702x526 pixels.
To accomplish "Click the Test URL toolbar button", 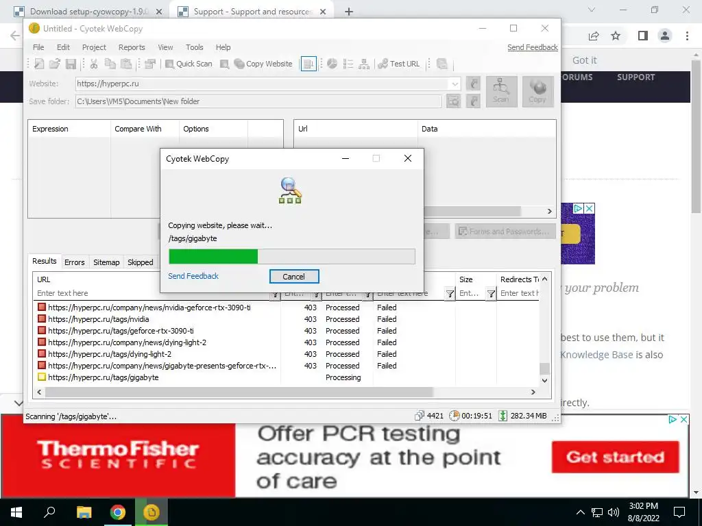I will tap(399, 64).
